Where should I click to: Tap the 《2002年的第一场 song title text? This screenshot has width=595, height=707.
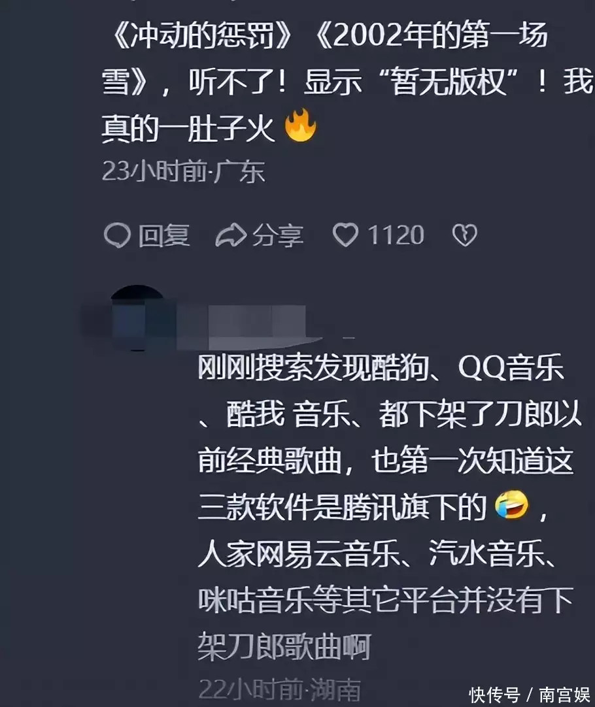click(432, 36)
